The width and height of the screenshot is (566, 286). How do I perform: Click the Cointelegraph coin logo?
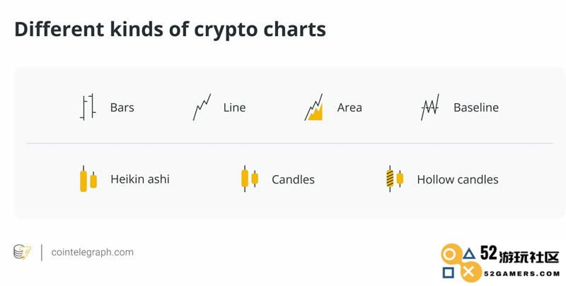pyautogui.click(x=22, y=252)
